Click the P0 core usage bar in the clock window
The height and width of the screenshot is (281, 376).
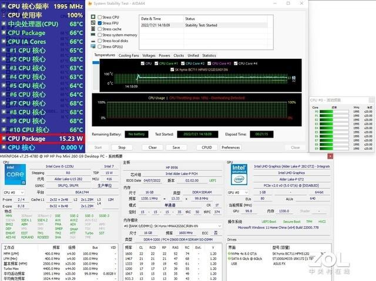tap(334, 112)
